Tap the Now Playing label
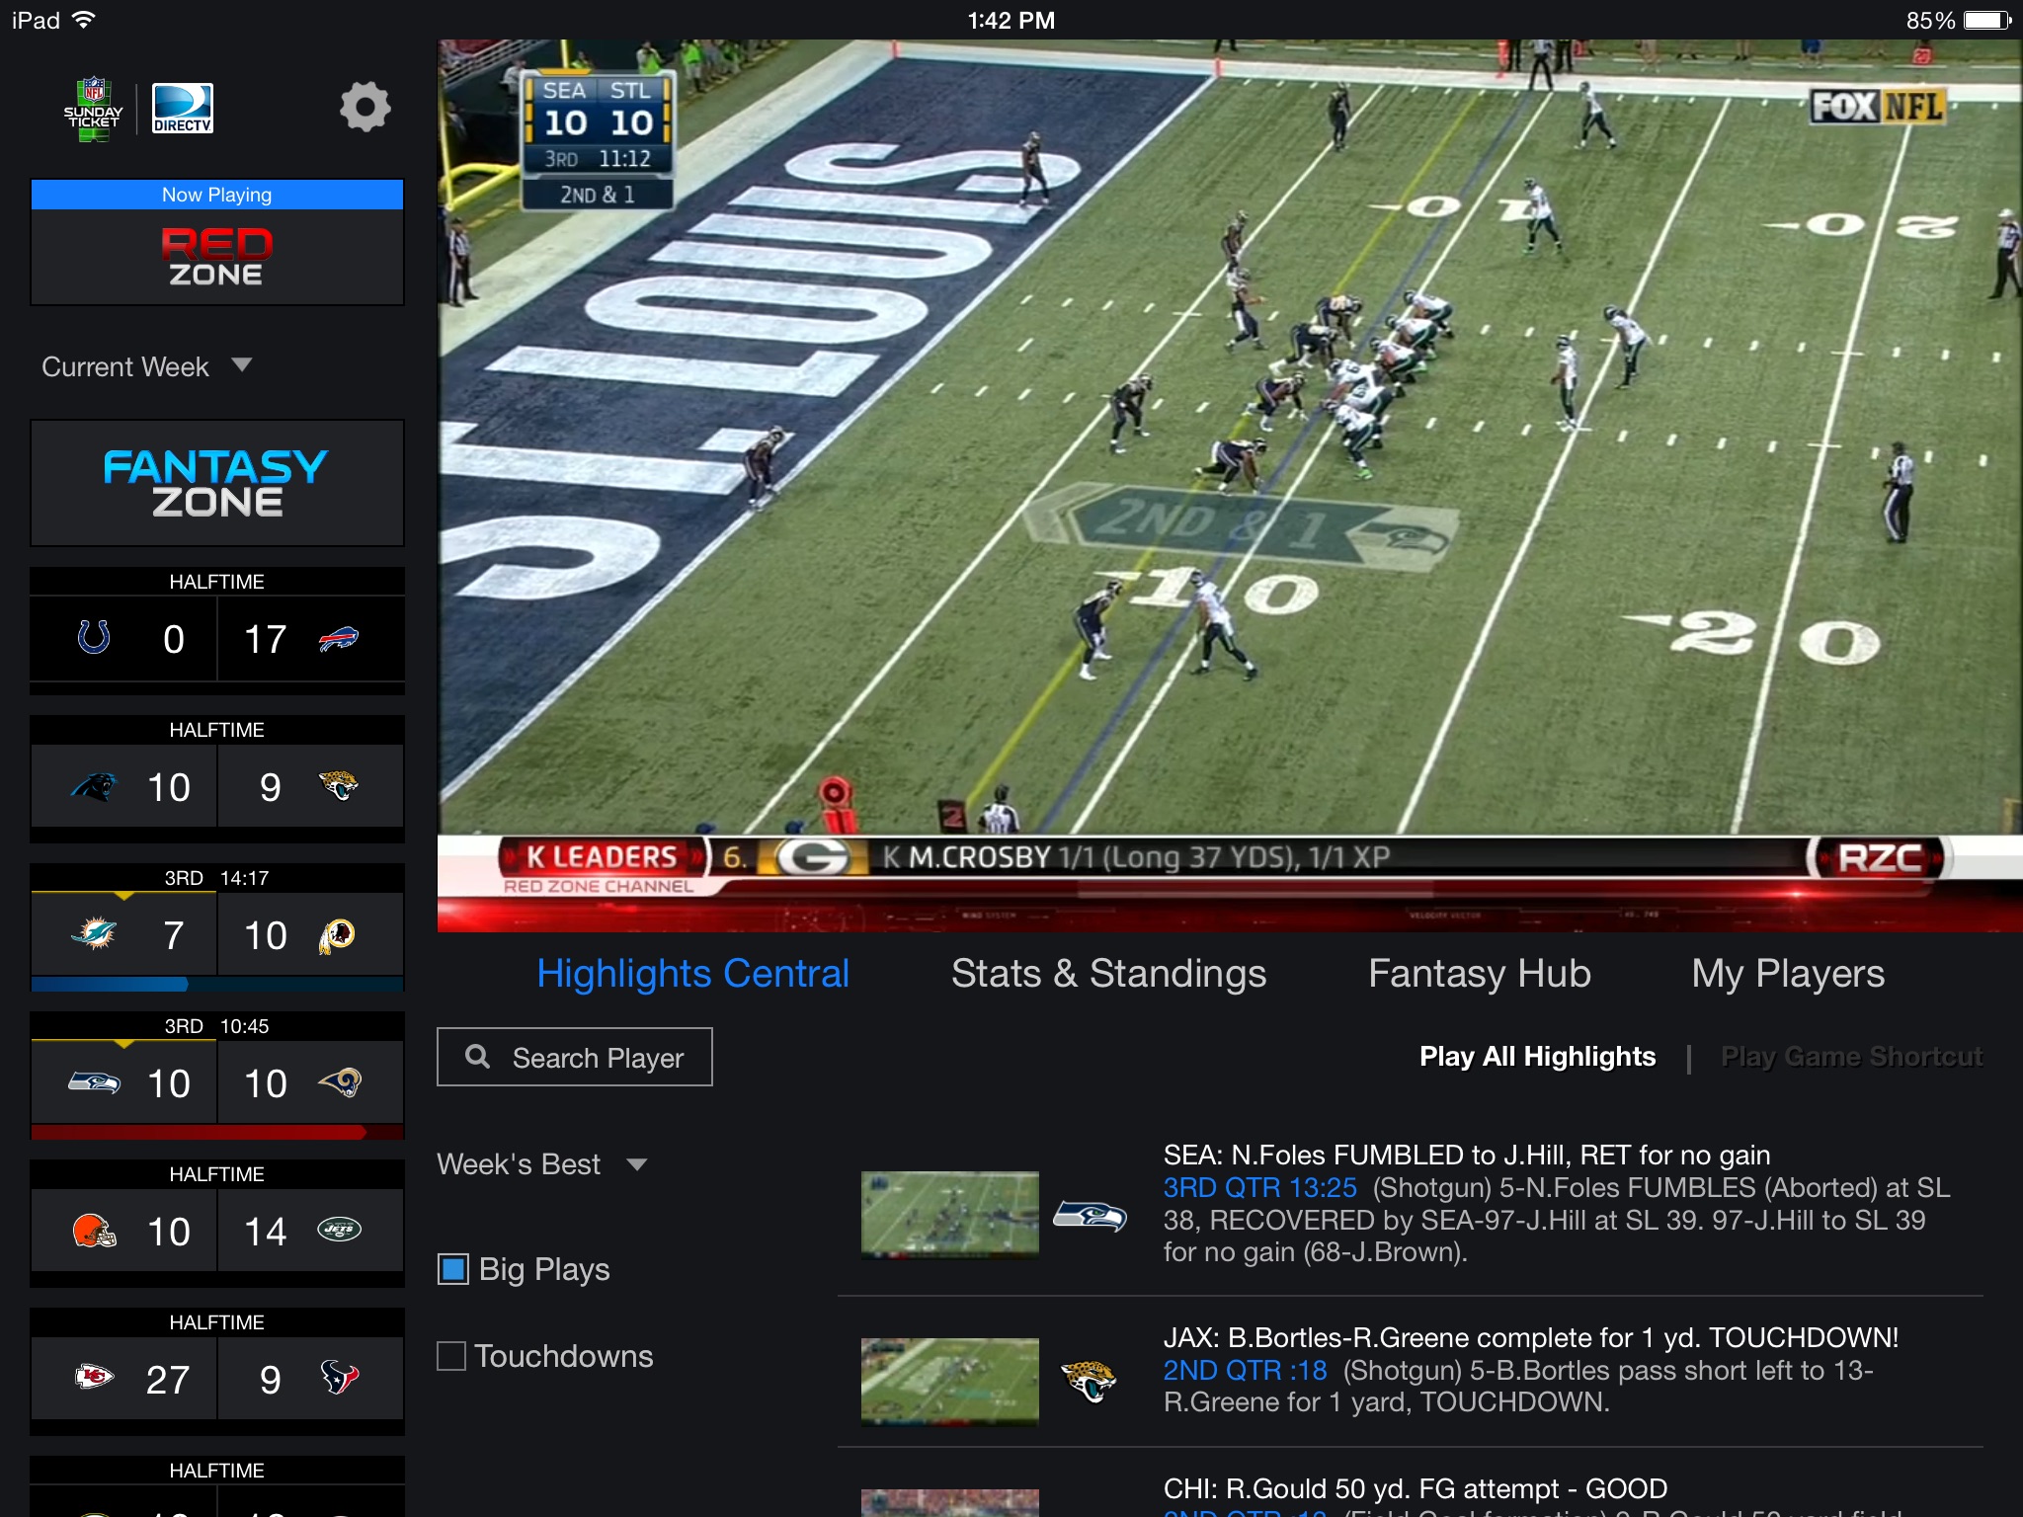2023x1517 pixels. point(217,195)
